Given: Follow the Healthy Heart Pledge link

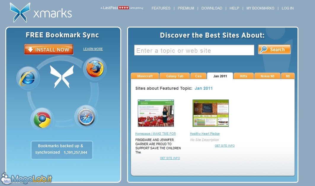Looking at the screenshot, I should pyautogui.click(x=205, y=134).
